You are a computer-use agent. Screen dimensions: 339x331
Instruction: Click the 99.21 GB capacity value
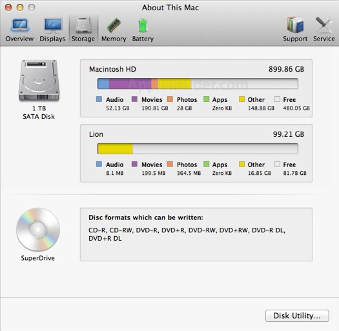coord(289,134)
